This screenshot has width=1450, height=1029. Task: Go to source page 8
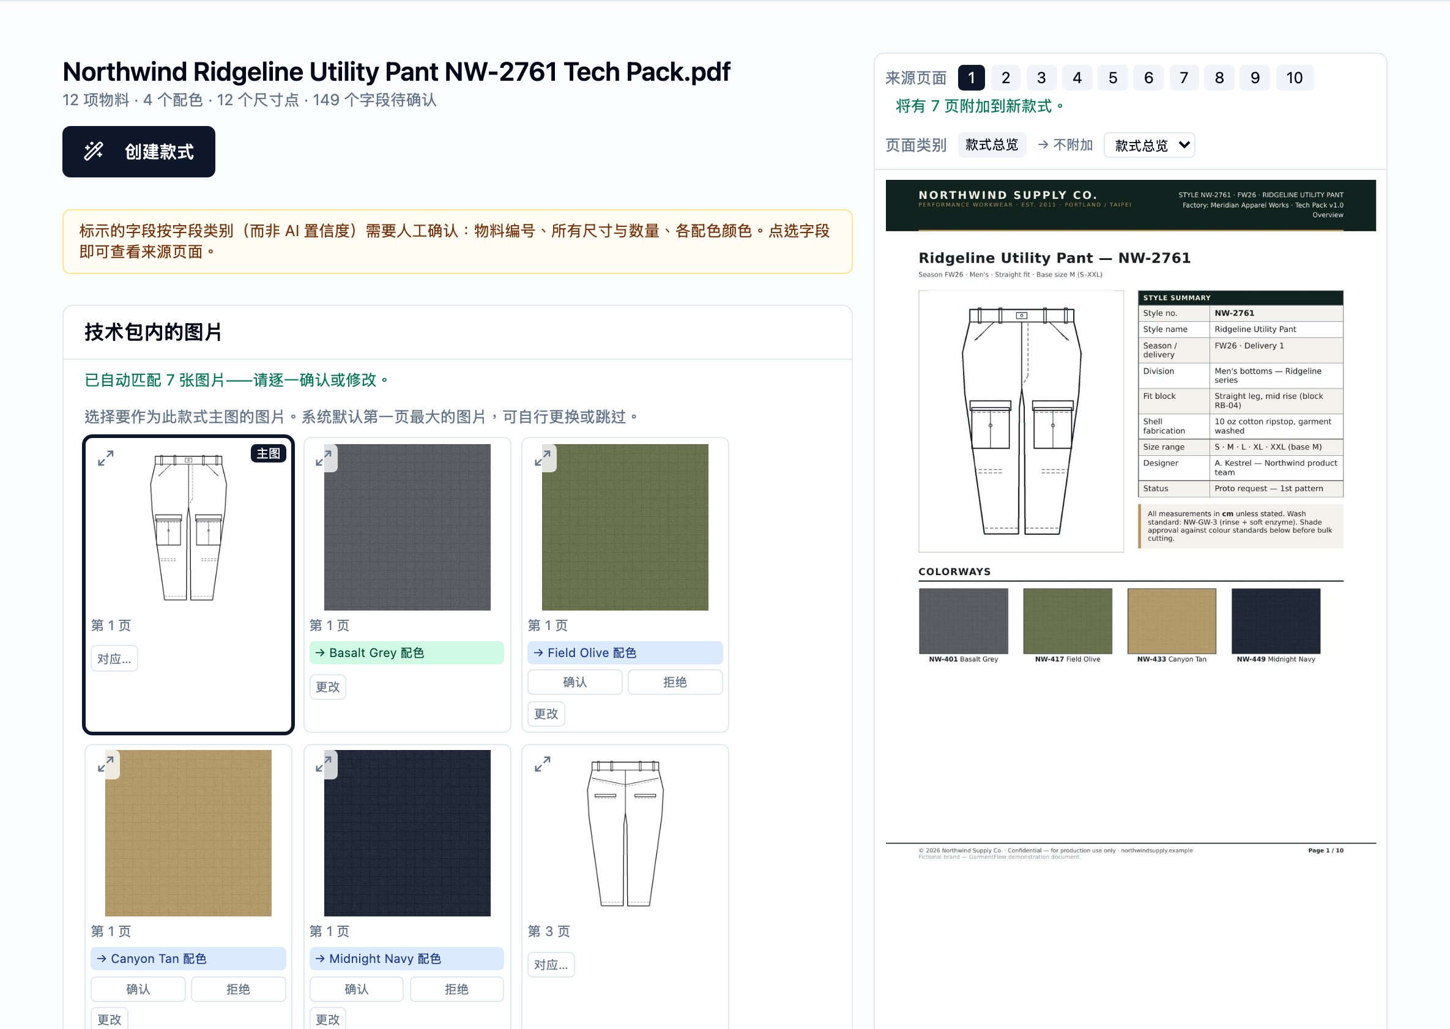tap(1219, 78)
